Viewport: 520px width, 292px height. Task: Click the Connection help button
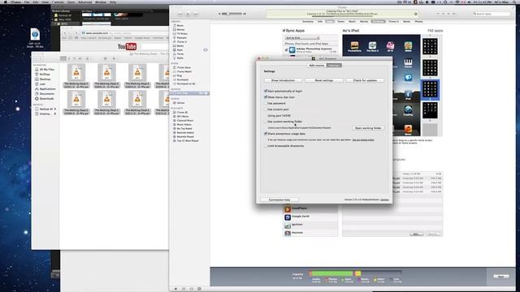coord(279,200)
